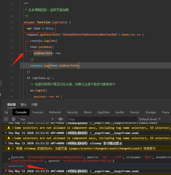
Task: Click the 检查扫码用户 comment on line 39
Action: point(73,84)
